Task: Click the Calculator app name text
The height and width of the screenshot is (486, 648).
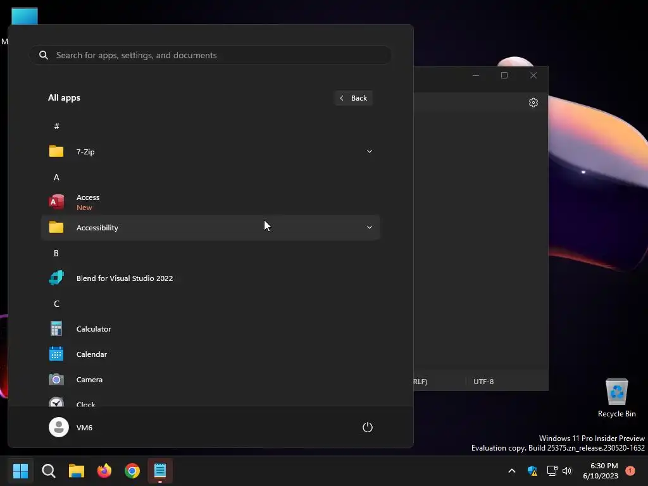Action: [x=94, y=329]
